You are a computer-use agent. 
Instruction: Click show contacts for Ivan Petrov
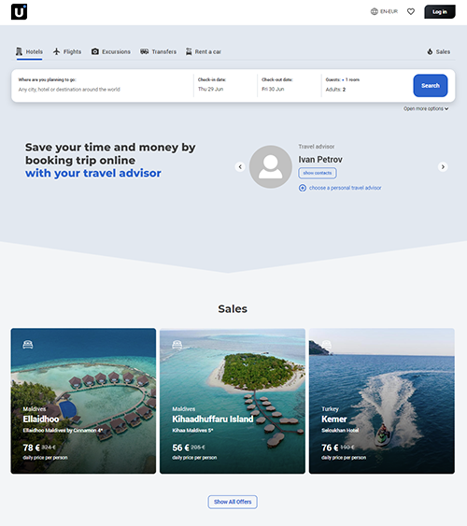tap(318, 173)
